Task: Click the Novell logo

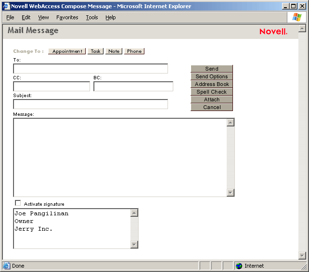Action: point(273,32)
